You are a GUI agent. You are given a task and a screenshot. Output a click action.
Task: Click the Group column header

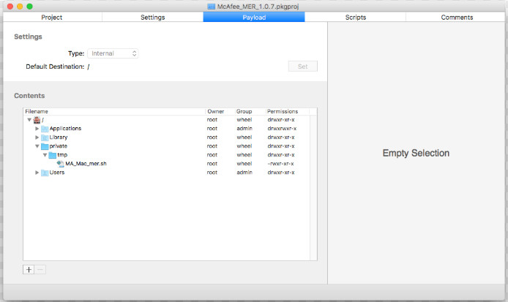click(x=250, y=111)
